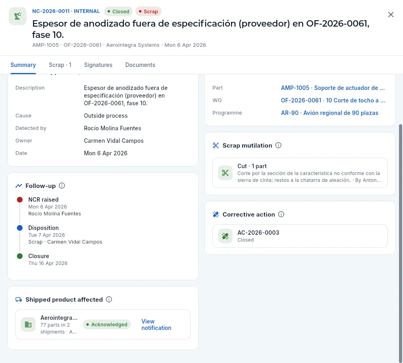
Task: Open the AR-90 programme link
Action: coord(330,113)
